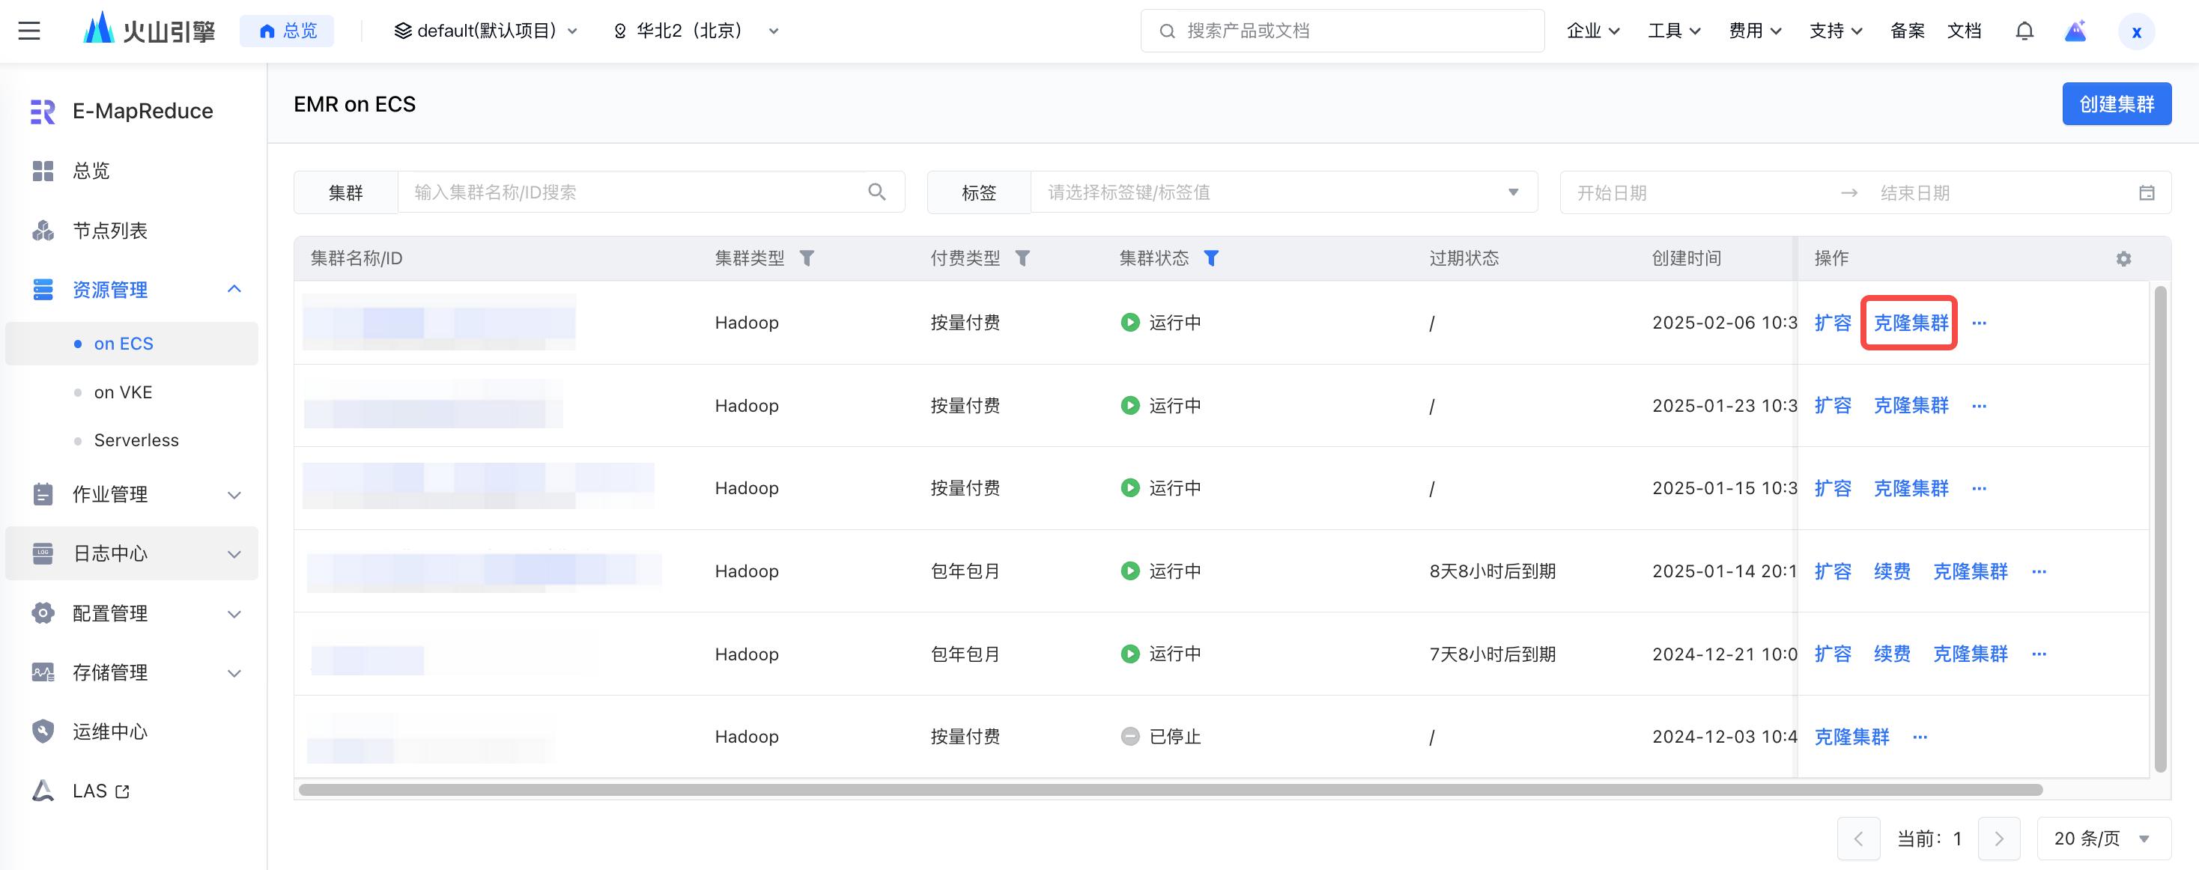Open the notification bell

[2024, 31]
